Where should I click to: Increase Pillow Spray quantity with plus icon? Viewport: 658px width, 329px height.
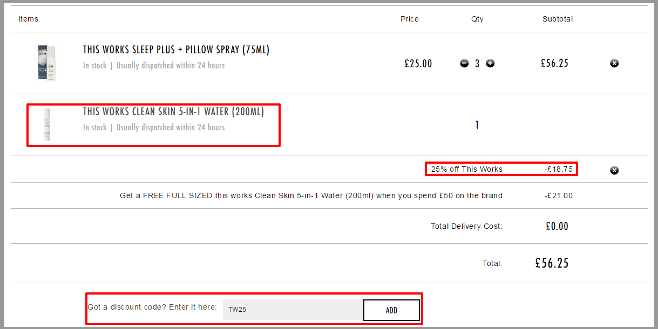click(x=490, y=63)
